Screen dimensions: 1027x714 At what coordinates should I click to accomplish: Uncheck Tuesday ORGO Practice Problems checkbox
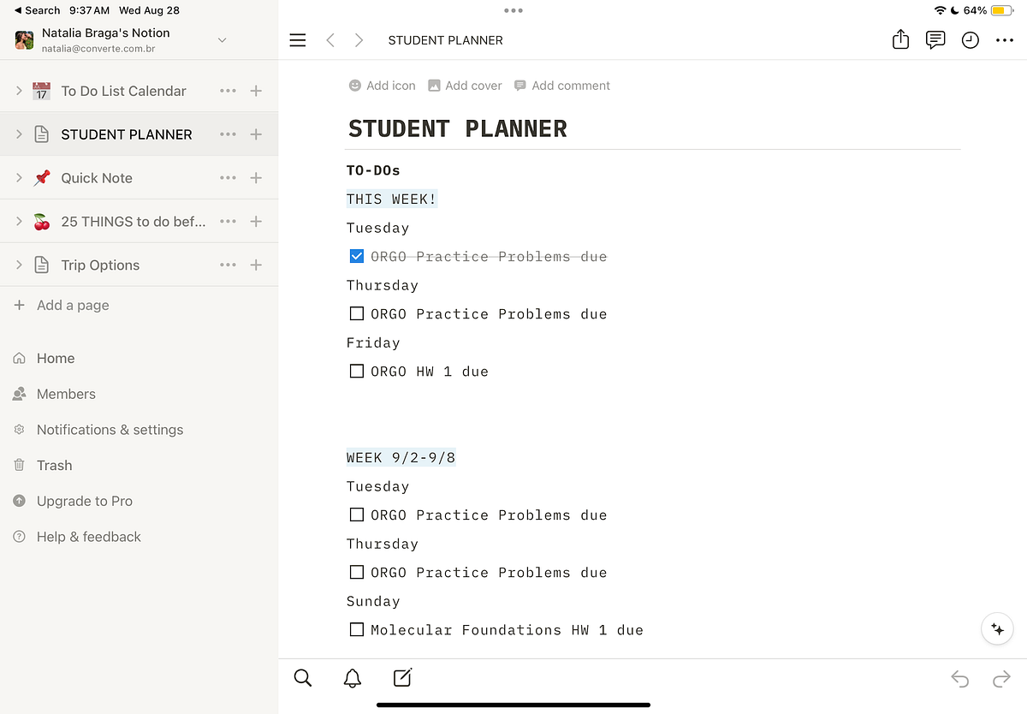pos(357,256)
